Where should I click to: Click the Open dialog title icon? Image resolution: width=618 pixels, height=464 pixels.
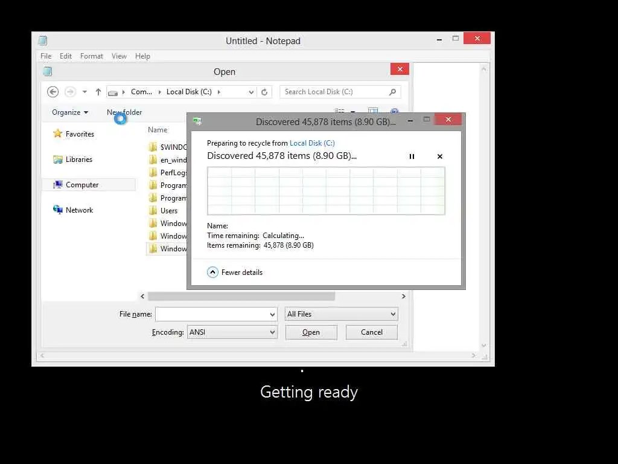point(47,71)
